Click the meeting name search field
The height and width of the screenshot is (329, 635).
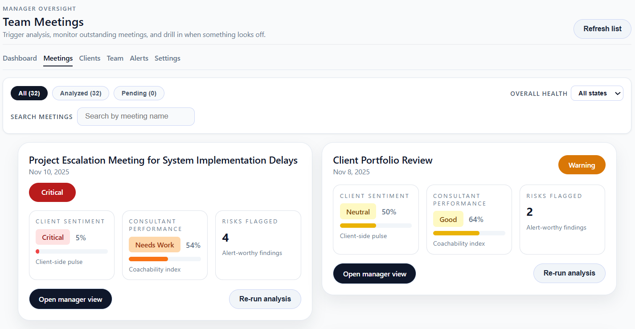pos(135,116)
